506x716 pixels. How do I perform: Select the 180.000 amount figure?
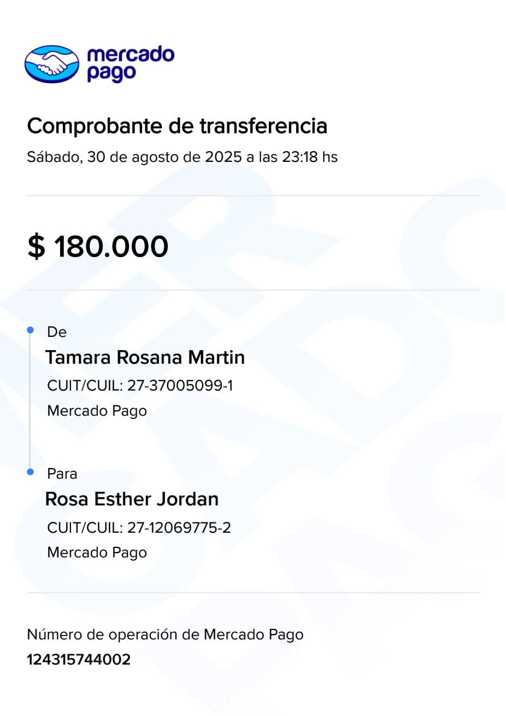pyautogui.click(x=111, y=246)
